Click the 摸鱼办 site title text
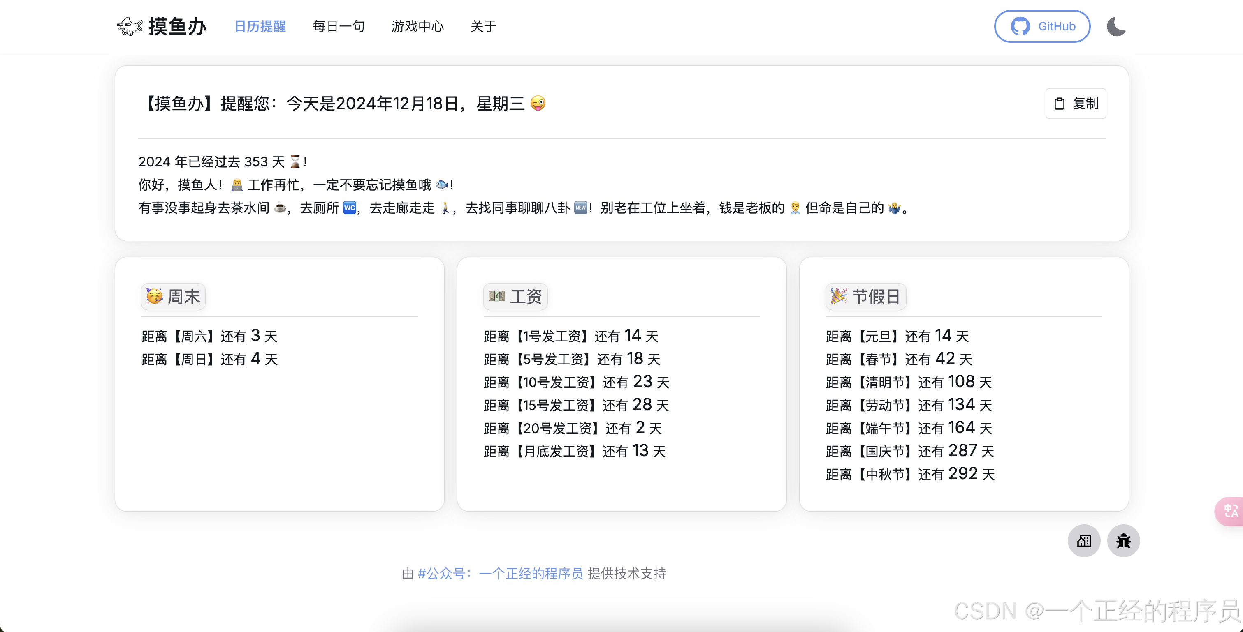 click(x=178, y=27)
